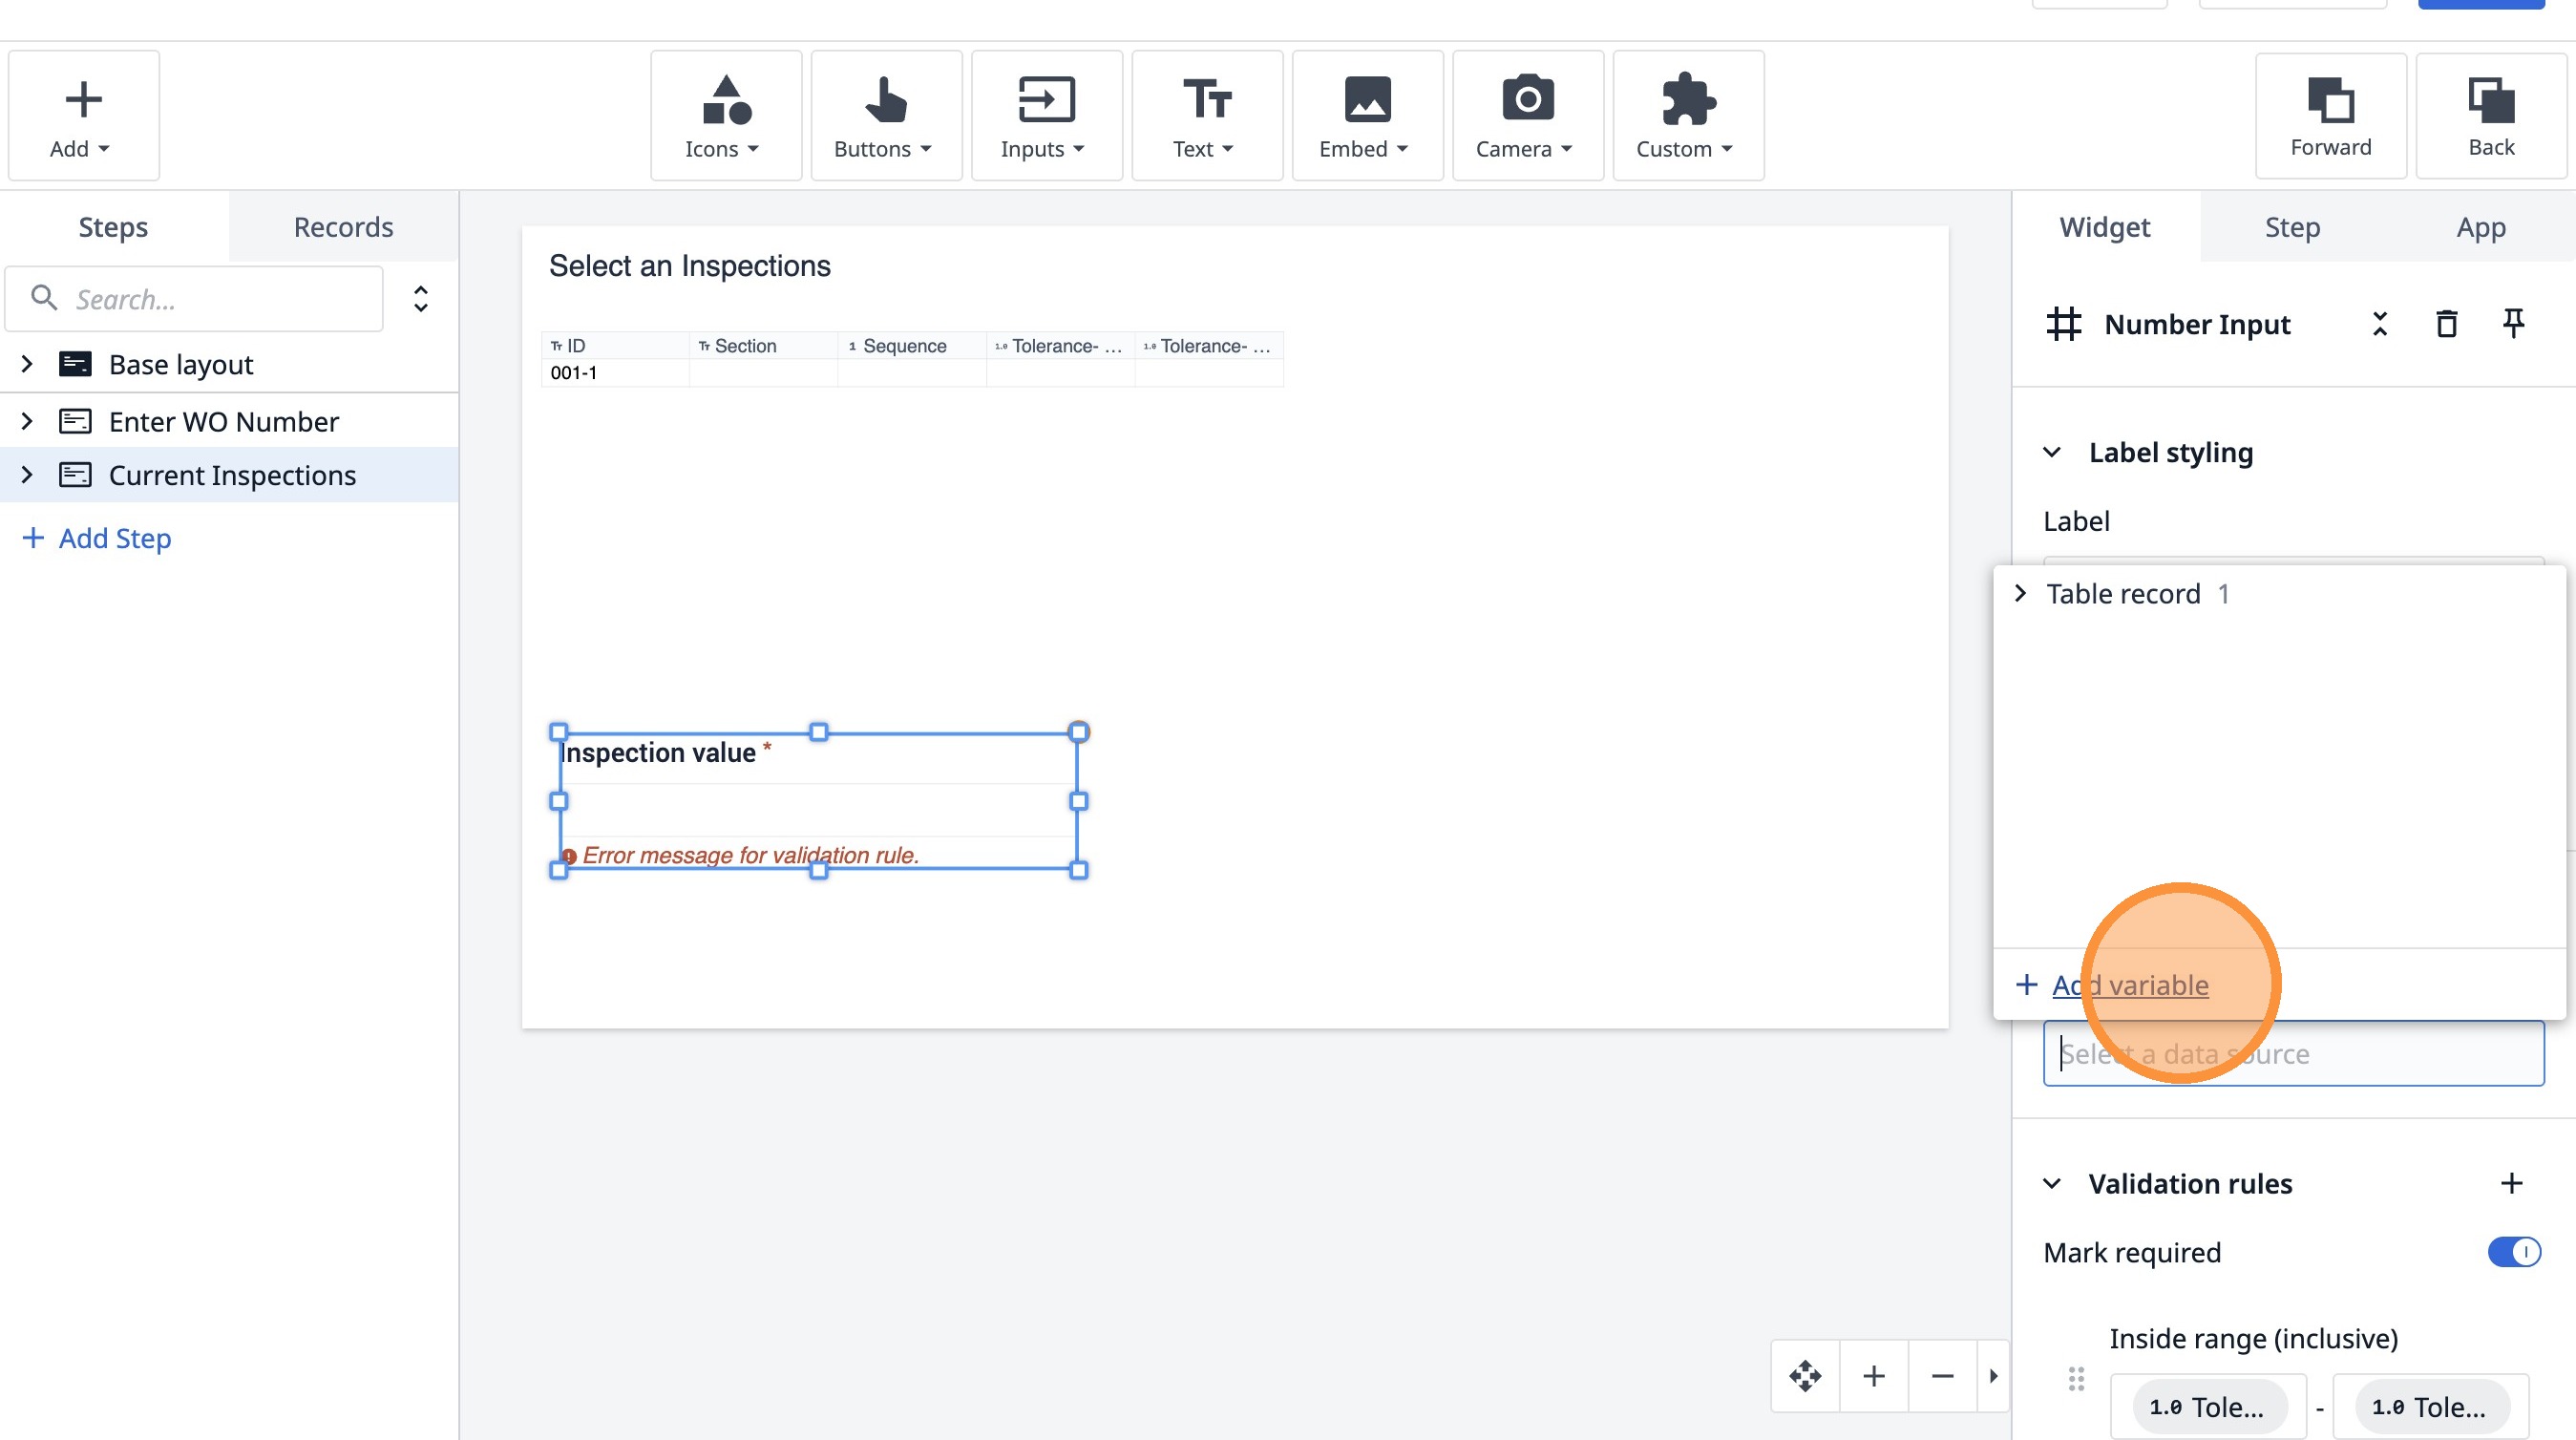Collapse the Label styling section
The height and width of the screenshot is (1440, 2576).
click(x=2052, y=453)
